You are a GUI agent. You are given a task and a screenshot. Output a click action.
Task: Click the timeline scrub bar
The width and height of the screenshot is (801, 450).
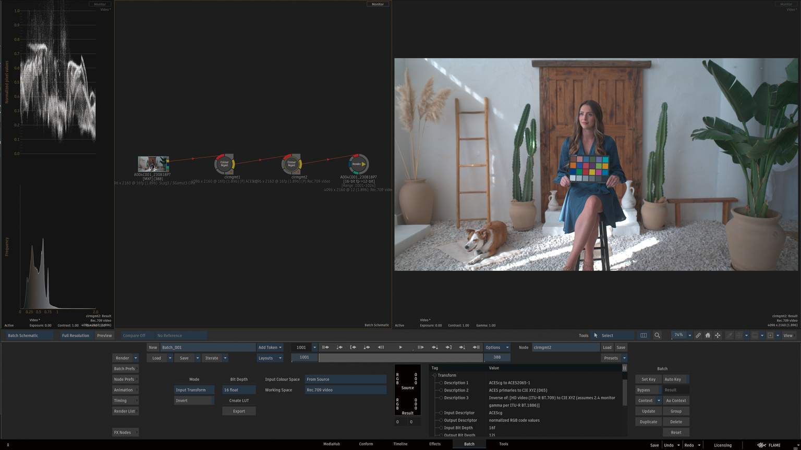coord(400,358)
